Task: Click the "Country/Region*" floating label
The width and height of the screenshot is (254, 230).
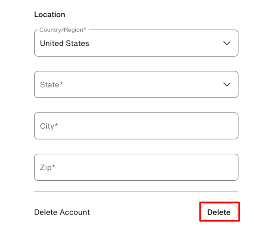Action: [63, 30]
